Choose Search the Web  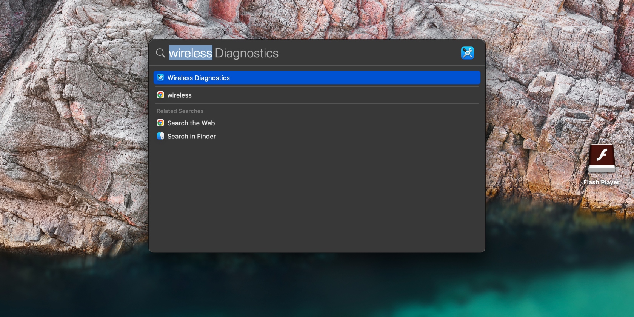coord(317,123)
